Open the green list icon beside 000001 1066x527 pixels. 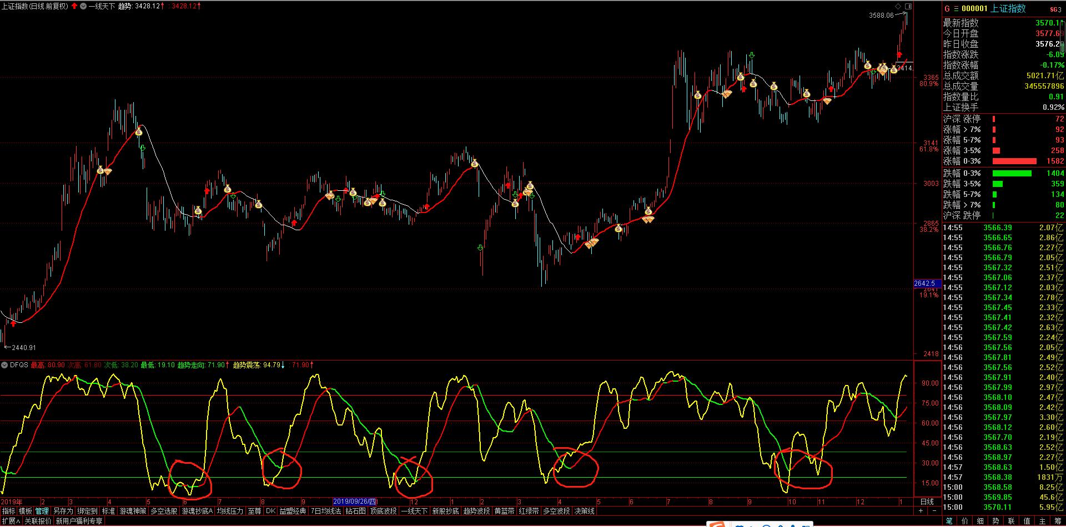(956, 9)
